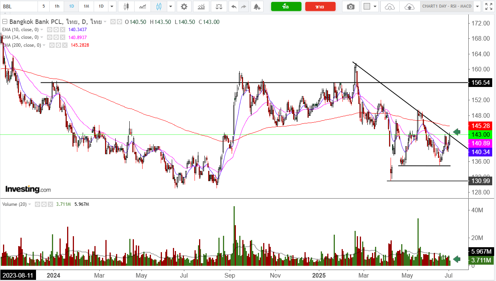496x281 pixels.
Task: Select the 1M timeframe
Action: (x=86, y=6)
